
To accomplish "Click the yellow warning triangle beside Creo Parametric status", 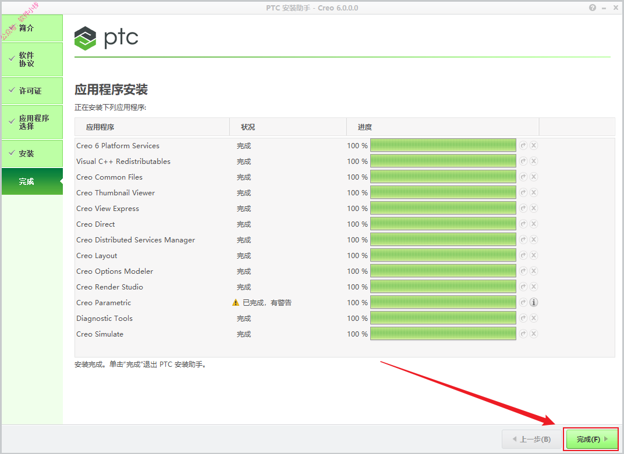I will coord(236,302).
